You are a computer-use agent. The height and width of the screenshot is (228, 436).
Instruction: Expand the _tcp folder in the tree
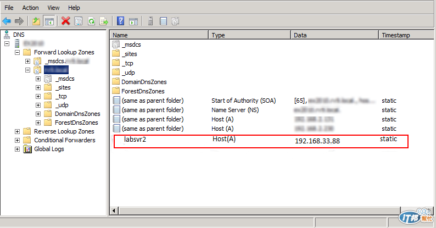(x=38, y=97)
